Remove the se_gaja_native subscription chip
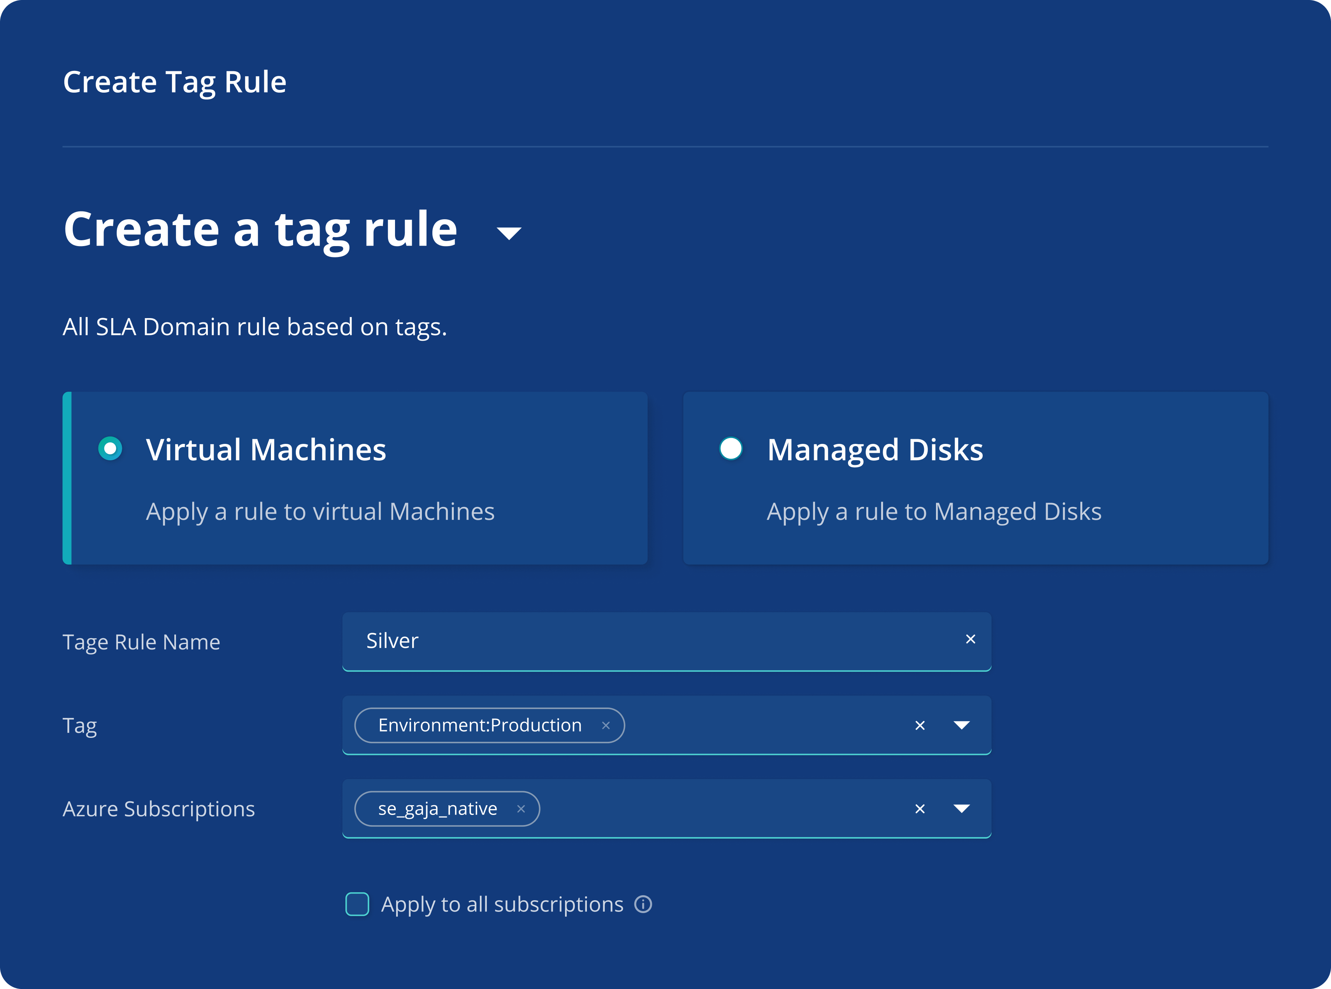The image size is (1331, 989). point(520,809)
